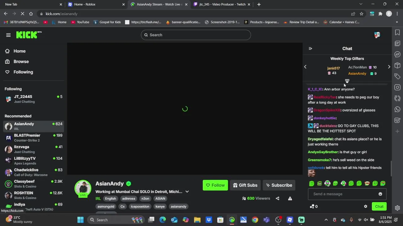Open Google Chrome from taskbar

[255, 220]
